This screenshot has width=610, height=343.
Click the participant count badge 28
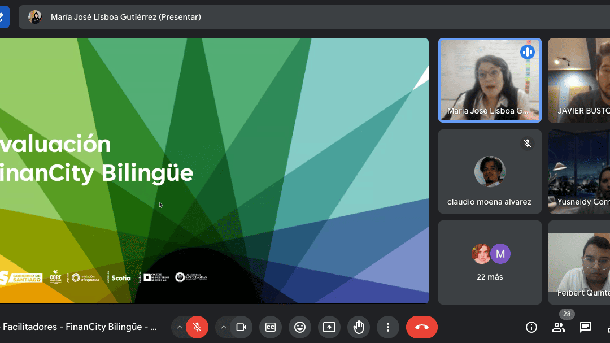click(567, 314)
